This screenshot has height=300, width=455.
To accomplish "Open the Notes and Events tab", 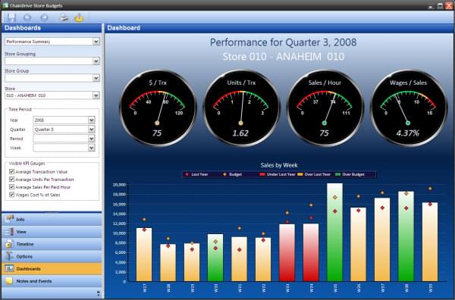I will pyautogui.click(x=52, y=281).
